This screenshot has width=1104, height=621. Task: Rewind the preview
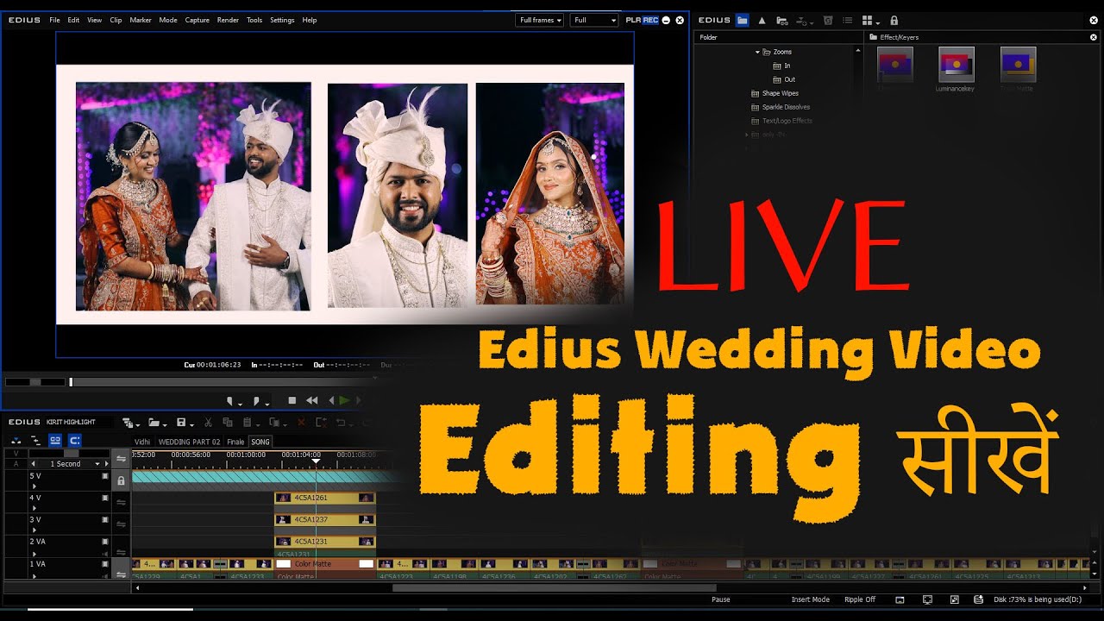[x=311, y=400]
